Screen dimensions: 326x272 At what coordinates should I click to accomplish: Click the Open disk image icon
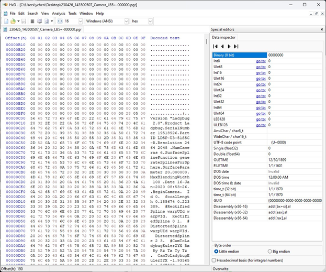tap(47, 21)
